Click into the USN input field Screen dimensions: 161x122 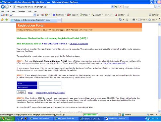[50, 83]
